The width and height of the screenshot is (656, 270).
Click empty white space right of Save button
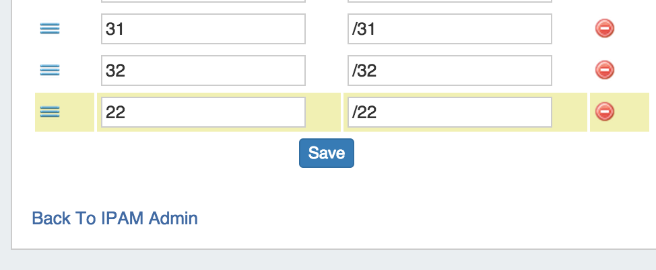pyautogui.click(x=471, y=153)
